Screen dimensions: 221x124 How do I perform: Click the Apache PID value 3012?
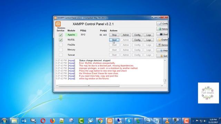point(83,34)
